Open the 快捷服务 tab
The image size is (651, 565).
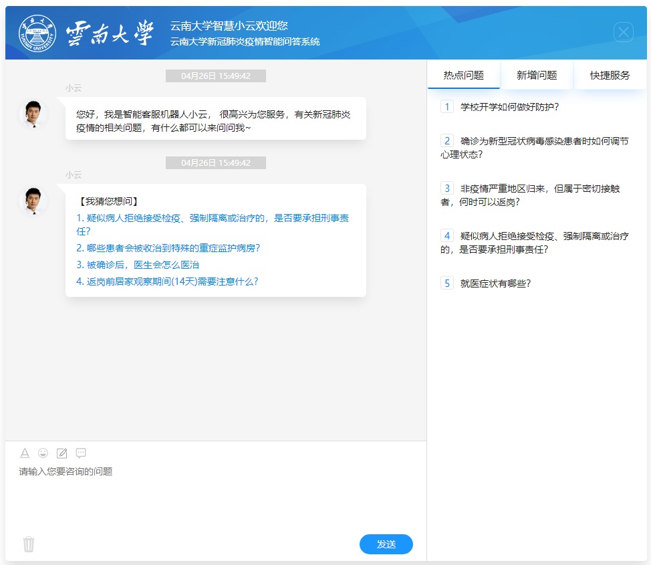(x=610, y=76)
